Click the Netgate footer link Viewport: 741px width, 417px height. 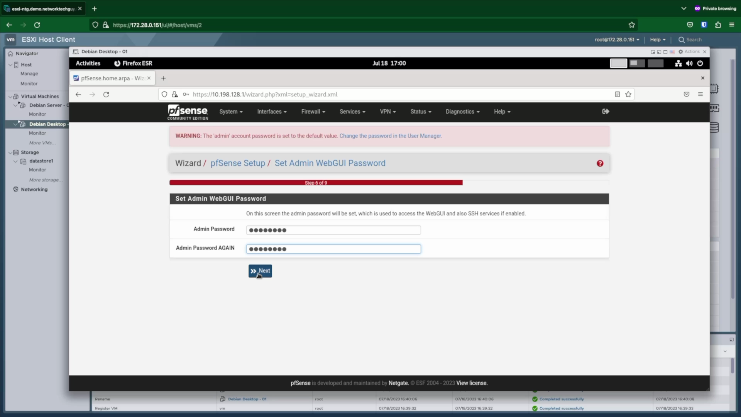point(398,383)
